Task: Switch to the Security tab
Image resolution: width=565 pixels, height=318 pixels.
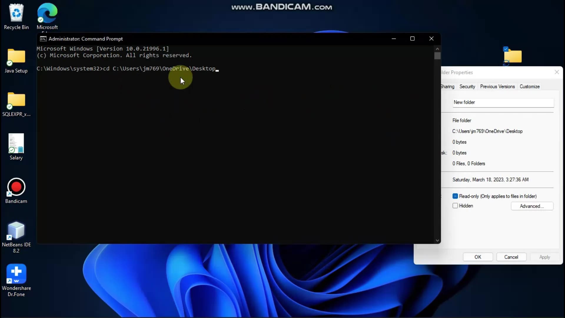Action: click(467, 87)
